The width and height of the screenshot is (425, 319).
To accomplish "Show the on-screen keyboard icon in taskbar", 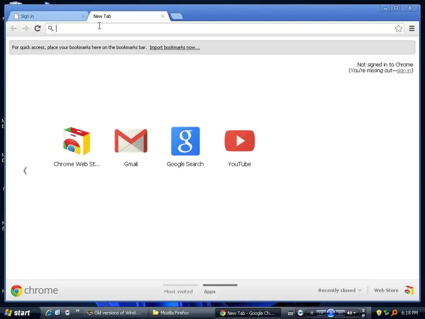I will 290,313.
